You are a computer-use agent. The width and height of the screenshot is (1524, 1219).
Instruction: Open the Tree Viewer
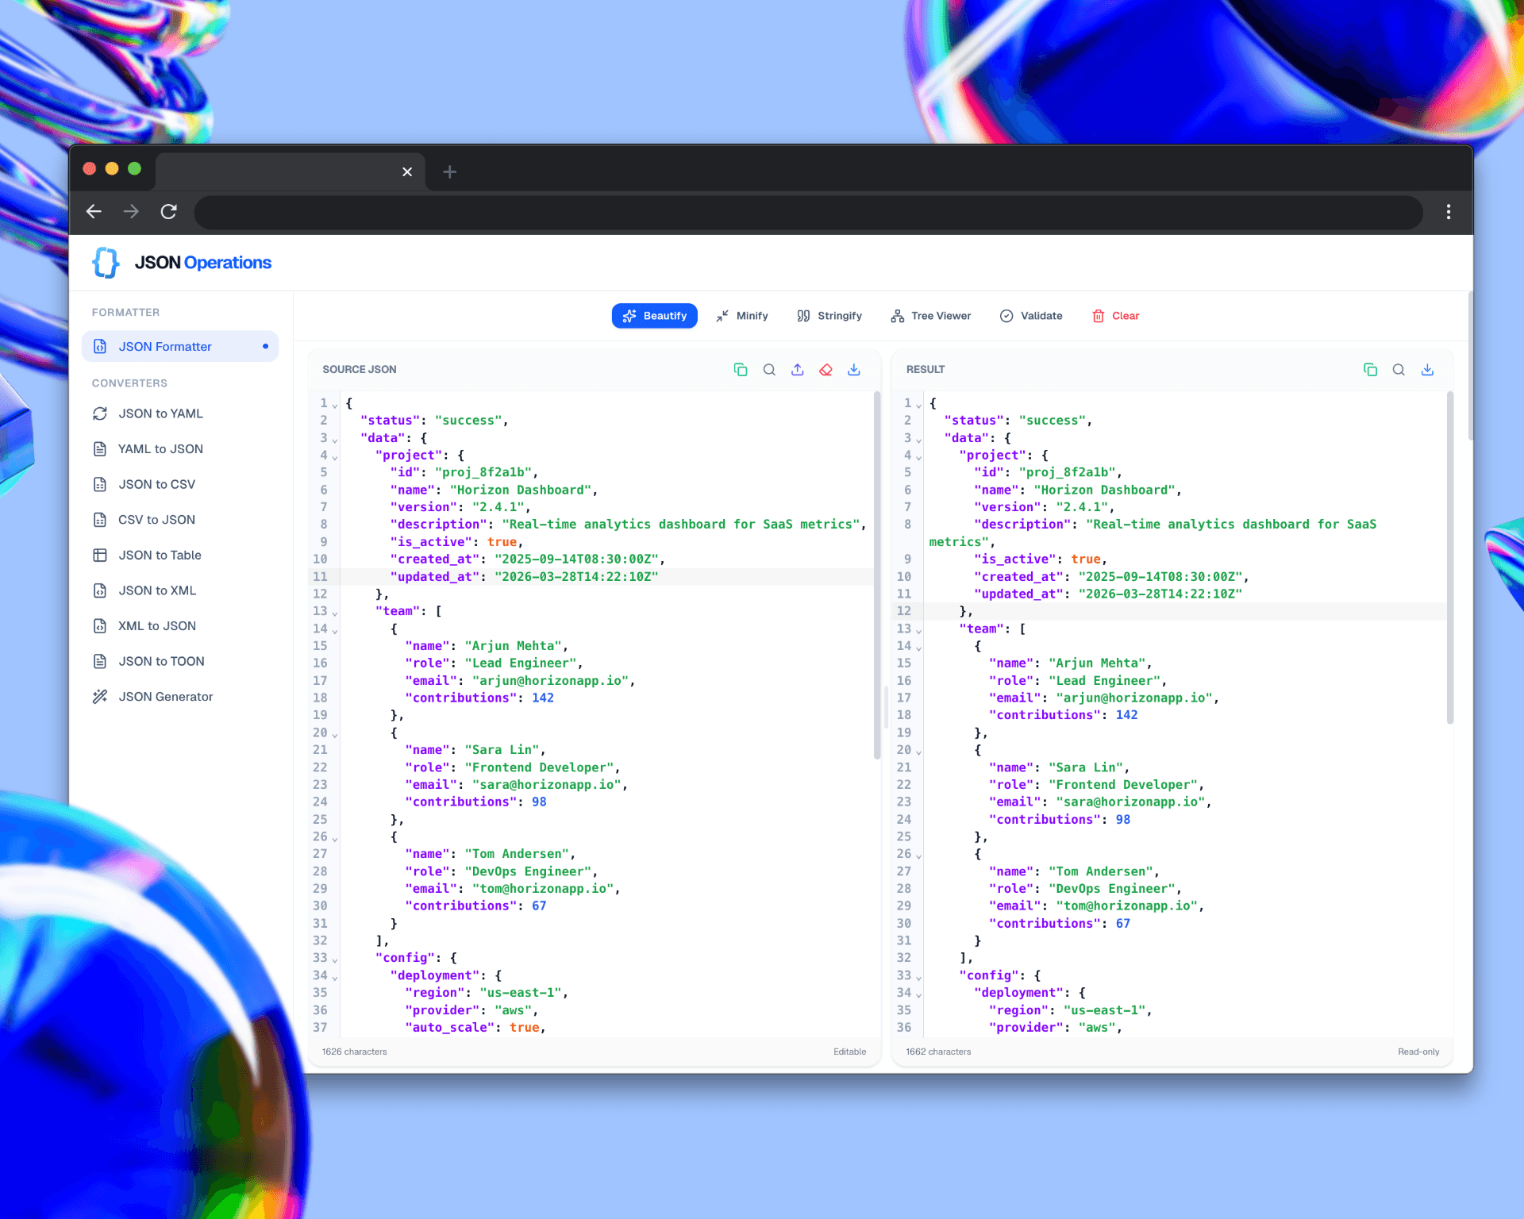tap(931, 316)
